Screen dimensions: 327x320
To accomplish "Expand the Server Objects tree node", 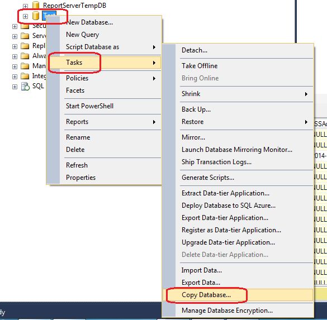I will point(15,36).
